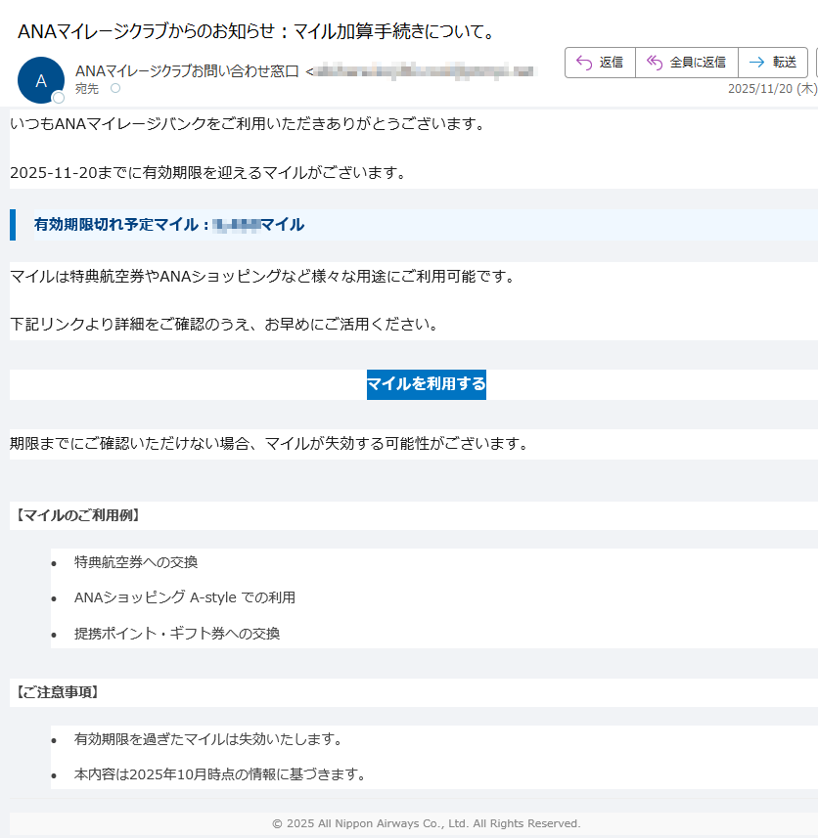Click the presence status dot on avatar

59,98
